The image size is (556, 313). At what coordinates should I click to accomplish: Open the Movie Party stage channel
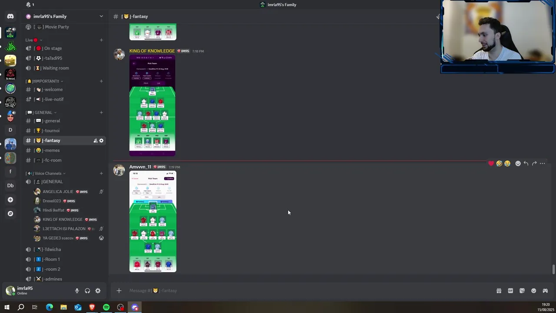click(x=65, y=27)
